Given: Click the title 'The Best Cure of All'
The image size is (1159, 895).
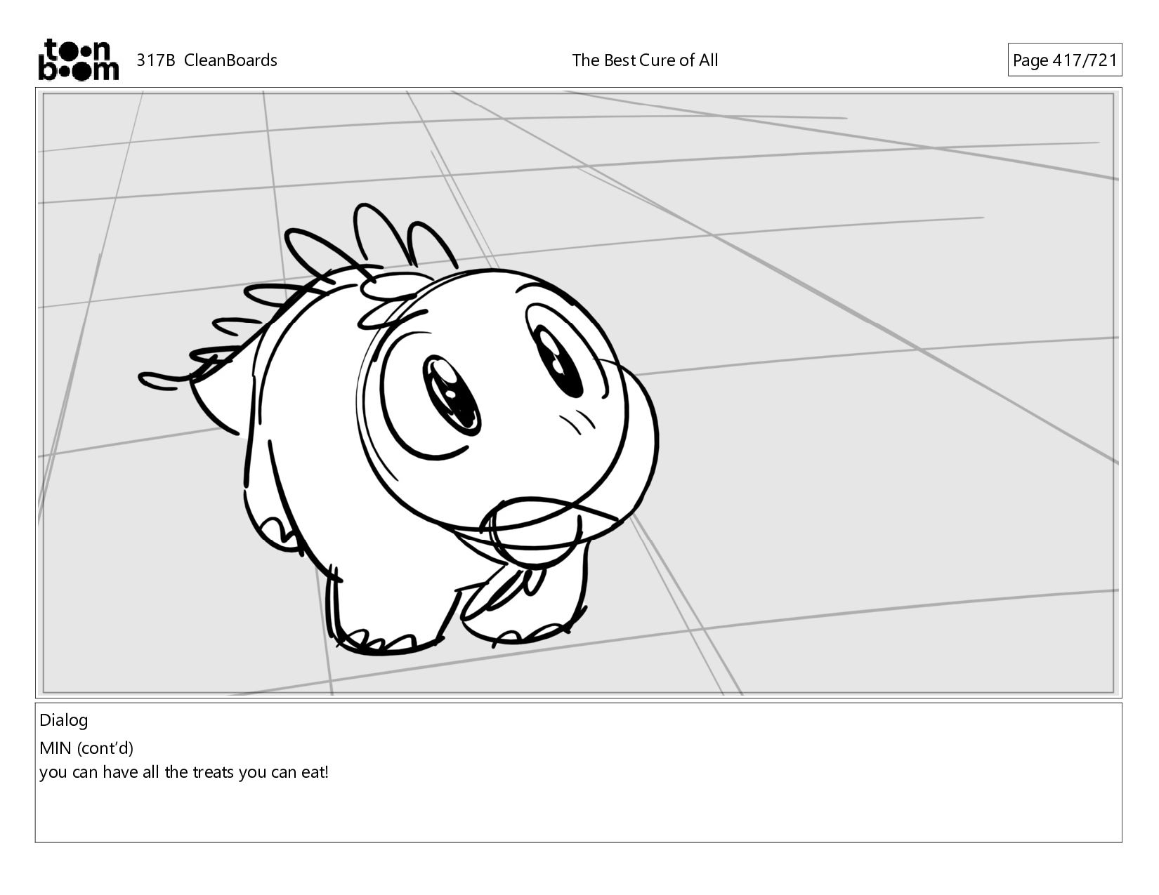Looking at the screenshot, I should click(645, 60).
